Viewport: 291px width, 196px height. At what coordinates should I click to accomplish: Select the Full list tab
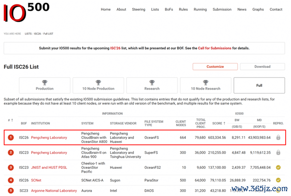click(259, 85)
